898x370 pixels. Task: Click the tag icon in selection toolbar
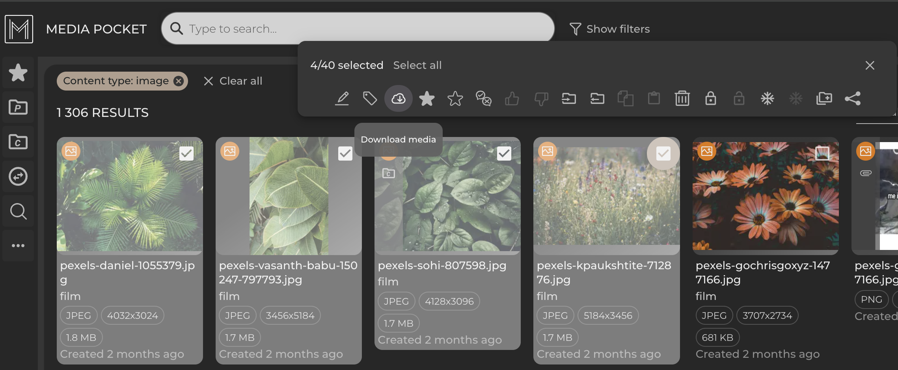370,98
